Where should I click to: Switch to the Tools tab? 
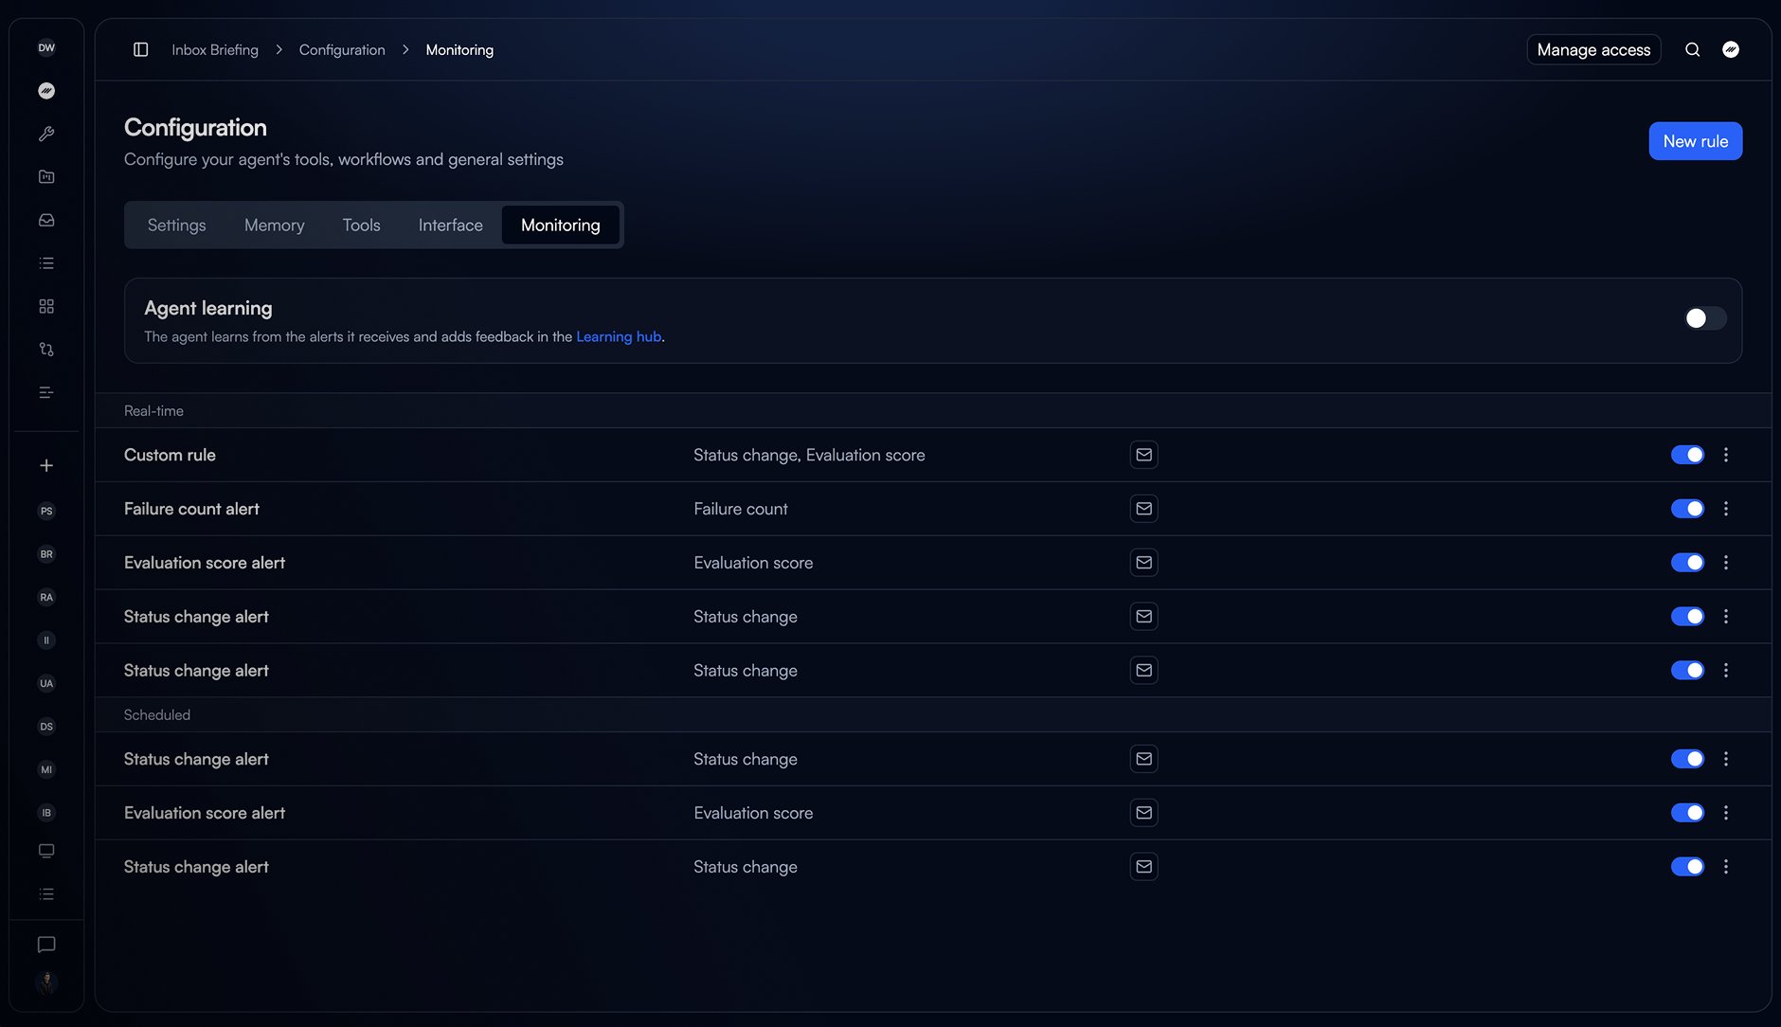[361, 225]
